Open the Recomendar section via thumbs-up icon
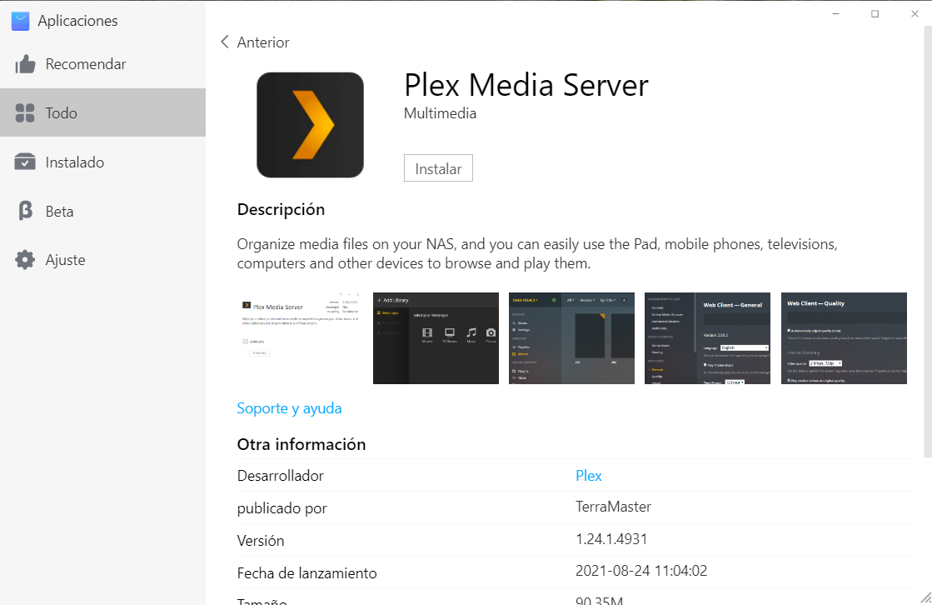 [25, 64]
